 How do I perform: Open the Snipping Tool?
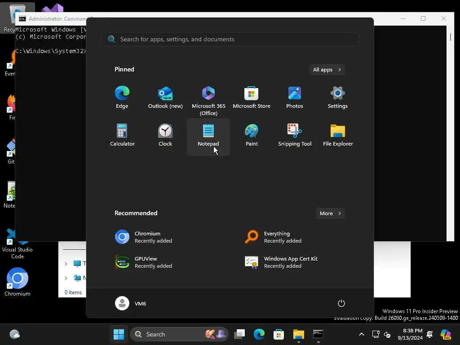(295, 135)
